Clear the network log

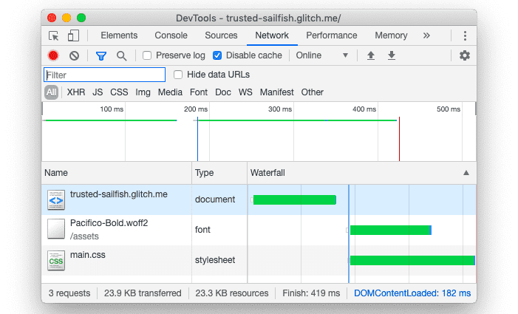tap(75, 55)
